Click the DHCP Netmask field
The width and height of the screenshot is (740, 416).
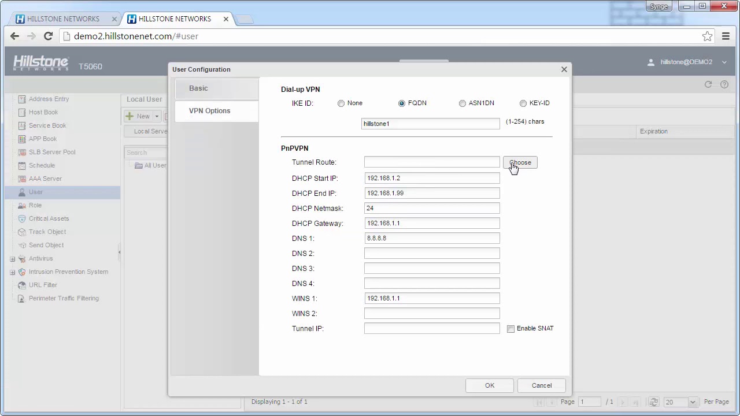pos(432,208)
